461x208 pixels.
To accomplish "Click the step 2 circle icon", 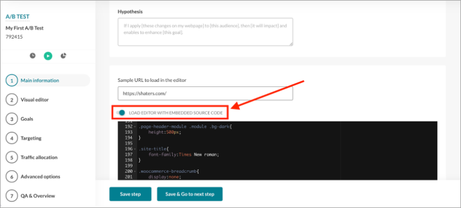I will point(11,100).
